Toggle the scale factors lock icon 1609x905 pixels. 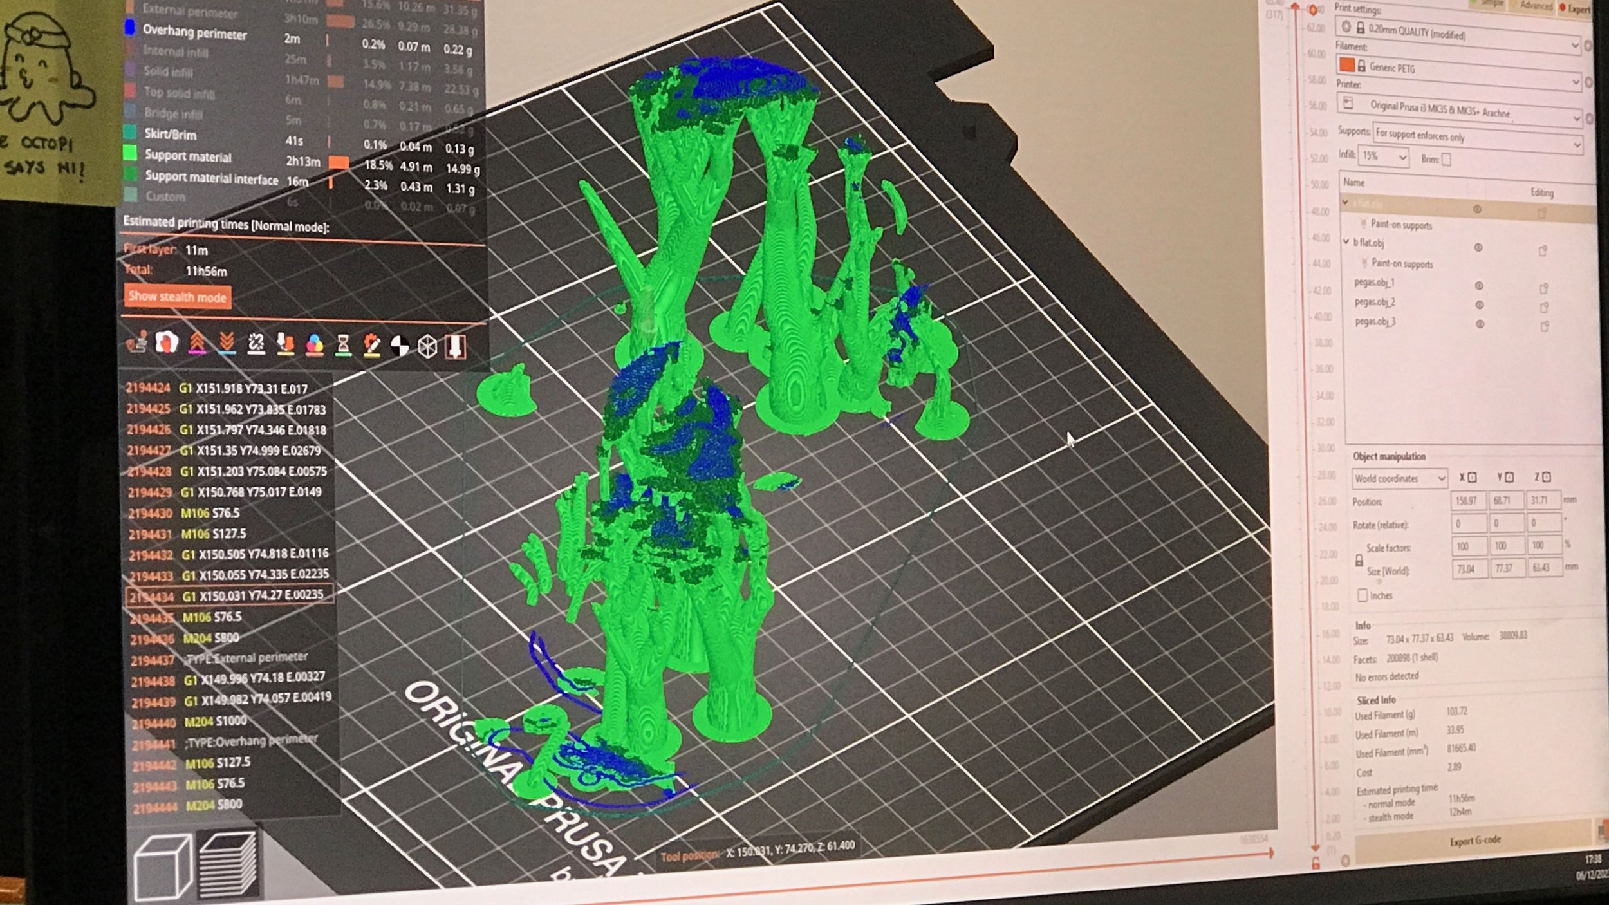coord(1359,560)
